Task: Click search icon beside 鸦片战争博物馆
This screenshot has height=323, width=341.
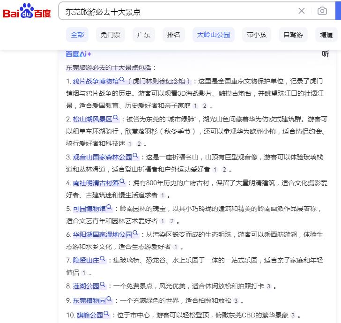Action: 122,80
